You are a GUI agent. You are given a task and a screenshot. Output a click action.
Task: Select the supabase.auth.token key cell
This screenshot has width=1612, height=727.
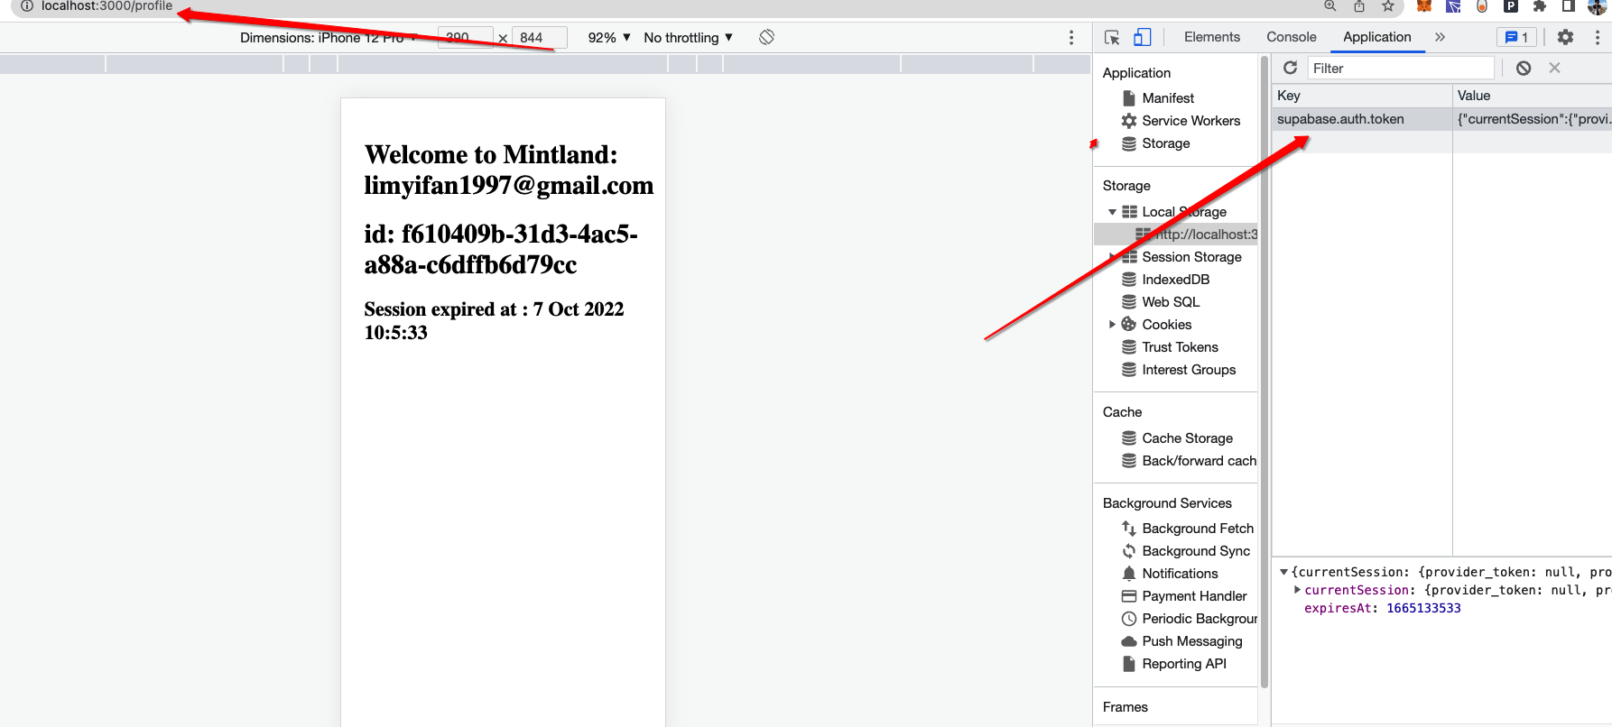[1362, 119]
